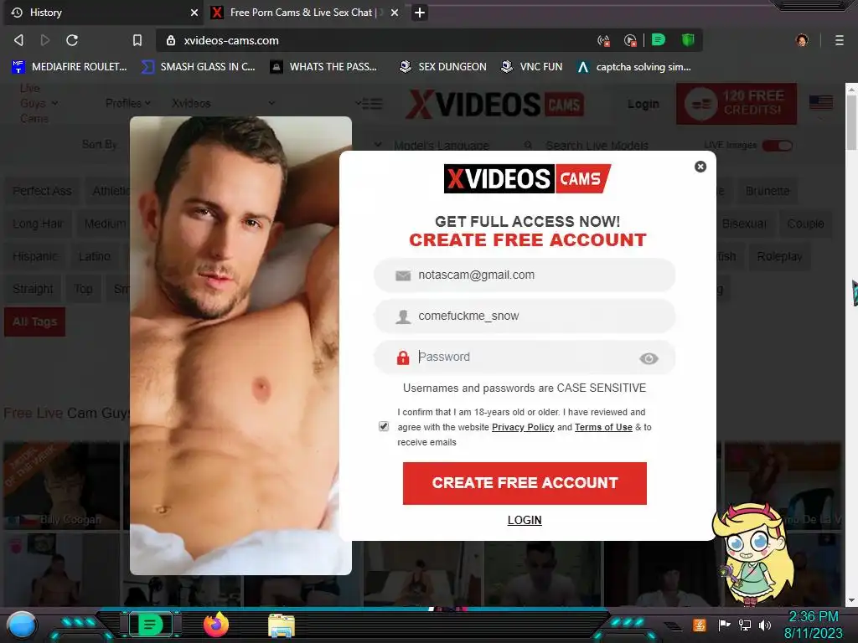Click the red CREATE FREE ACCOUNT button
The width and height of the screenshot is (858, 643).
click(525, 483)
